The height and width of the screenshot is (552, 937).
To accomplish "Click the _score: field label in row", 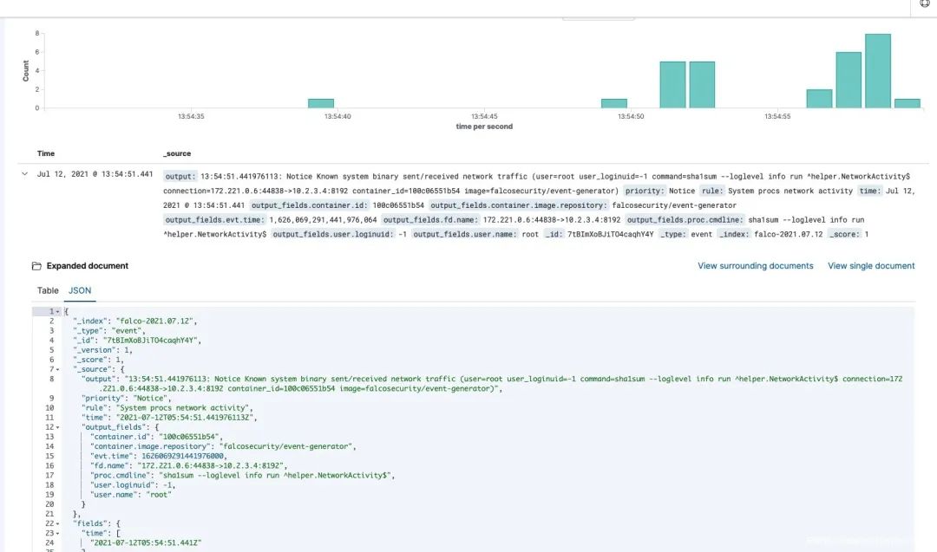I will pyautogui.click(x=844, y=234).
